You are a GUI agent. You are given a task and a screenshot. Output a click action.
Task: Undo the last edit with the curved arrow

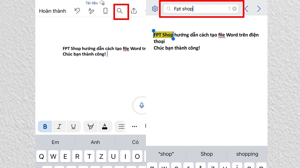pyautogui.click(x=77, y=11)
